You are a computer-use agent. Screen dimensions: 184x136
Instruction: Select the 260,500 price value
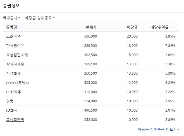click(x=90, y=73)
